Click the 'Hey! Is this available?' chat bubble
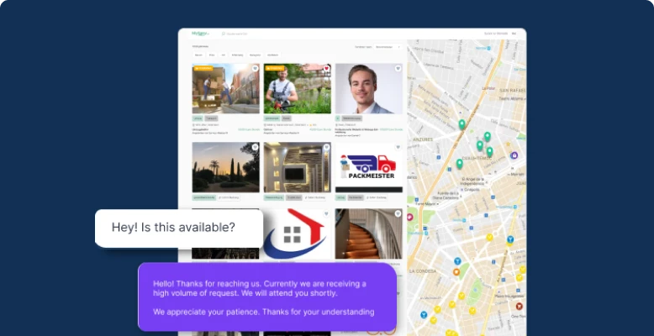Image resolution: width=654 pixels, height=336 pixels. (x=179, y=228)
